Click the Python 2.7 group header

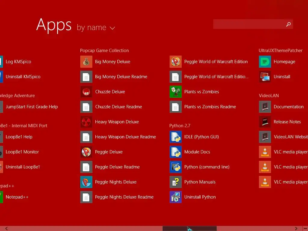coord(180,126)
